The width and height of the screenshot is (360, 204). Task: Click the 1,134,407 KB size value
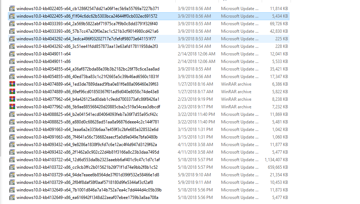click(x=276, y=160)
